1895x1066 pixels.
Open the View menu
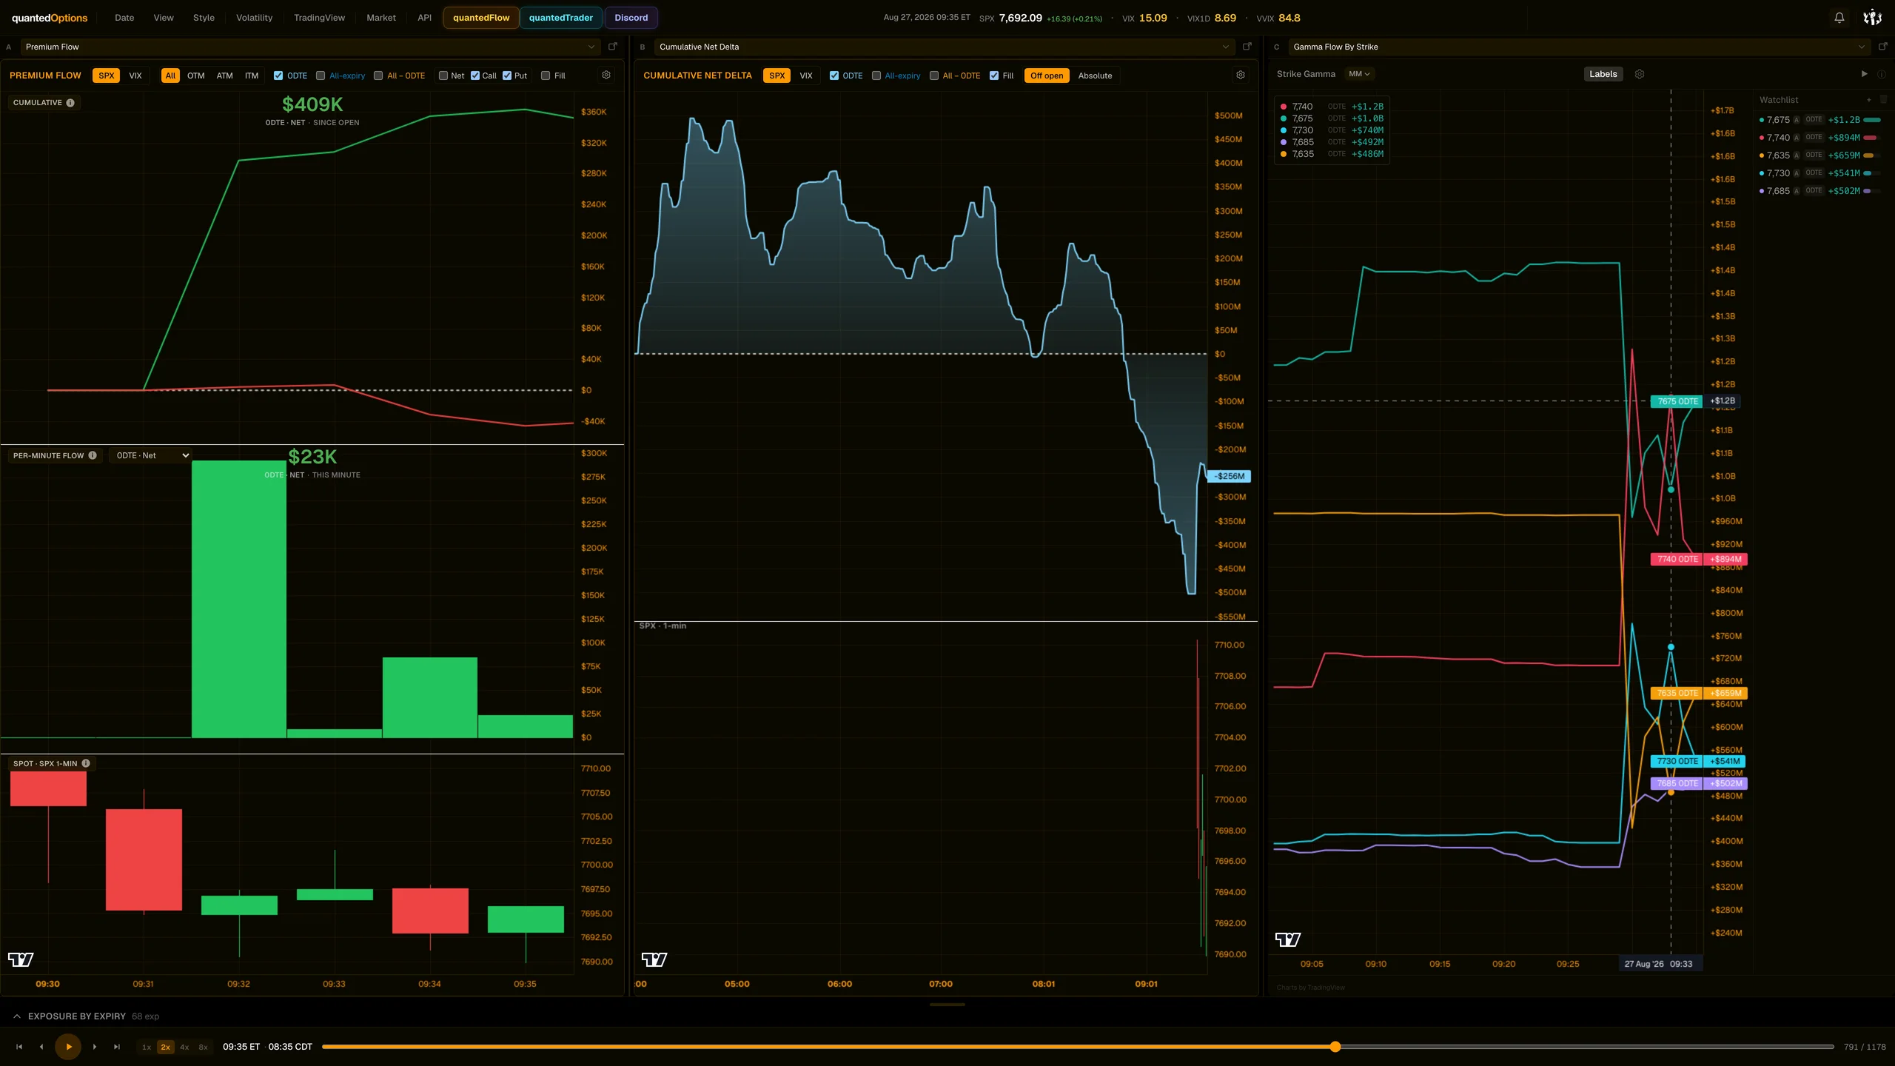tap(164, 18)
